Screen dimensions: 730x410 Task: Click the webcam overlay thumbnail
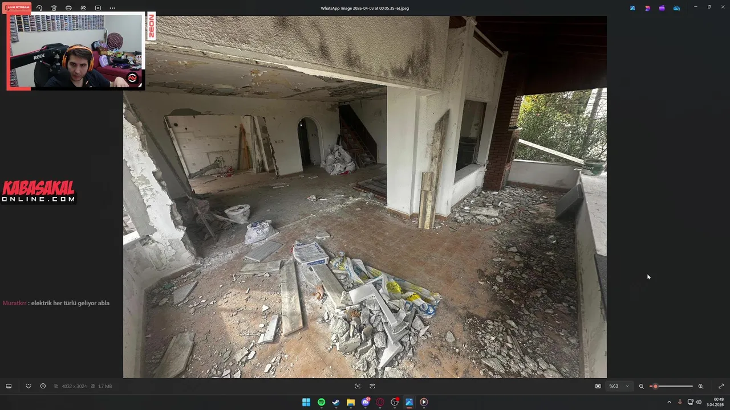[x=76, y=51]
